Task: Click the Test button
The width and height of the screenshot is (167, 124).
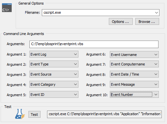Action: 34,115
